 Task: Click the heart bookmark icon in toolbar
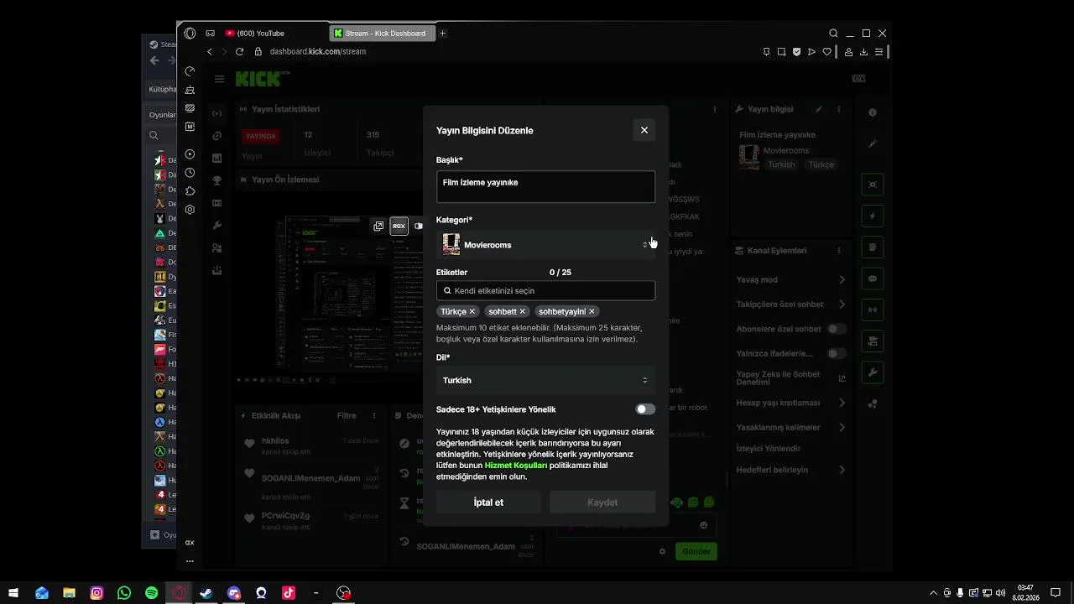point(826,52)
